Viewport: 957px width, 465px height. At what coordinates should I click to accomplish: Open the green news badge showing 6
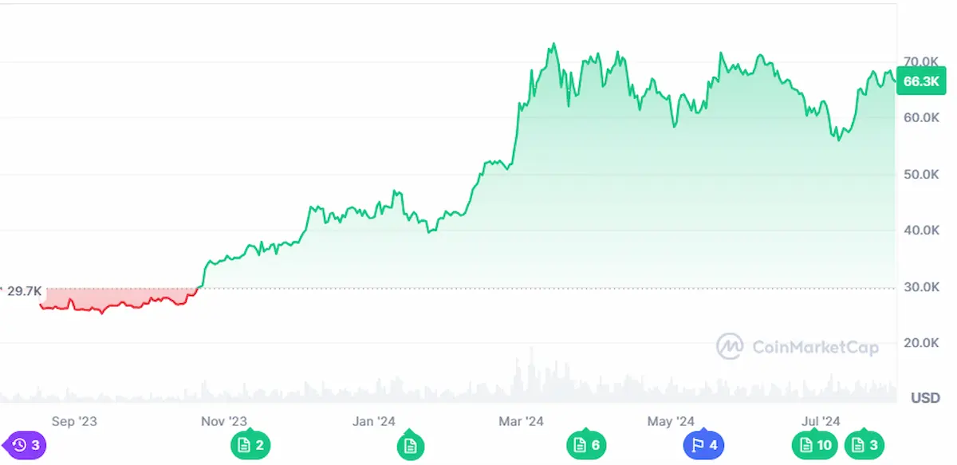coord(586,445)
